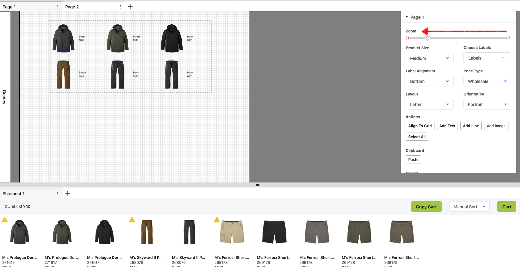The height and width of the screenshot is (267, 520).
Task: Open the Page 2 tab options menu
Action: tap(120, 7)
